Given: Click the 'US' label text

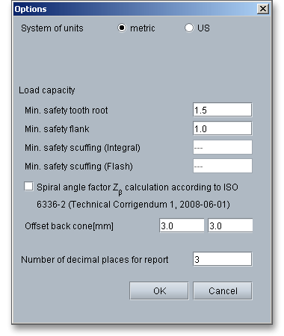Looking at the screenshot, I should [x=203, y=28].
